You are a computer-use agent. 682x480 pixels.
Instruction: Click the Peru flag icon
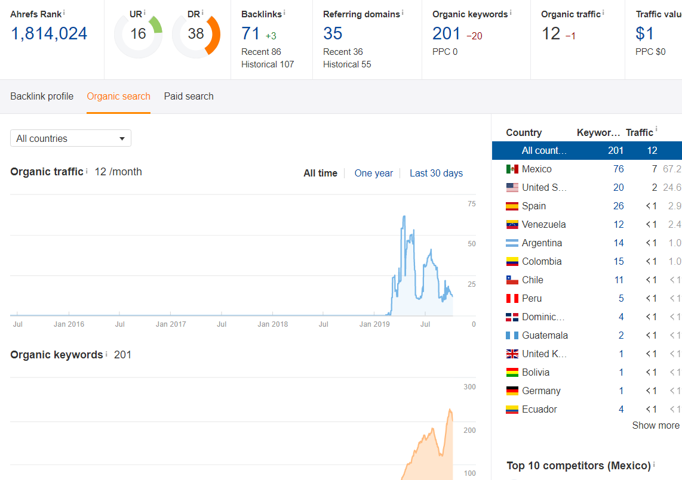512,298
